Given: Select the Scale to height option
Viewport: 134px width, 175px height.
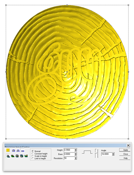Looking at the screenshot, I should (39, 156).
